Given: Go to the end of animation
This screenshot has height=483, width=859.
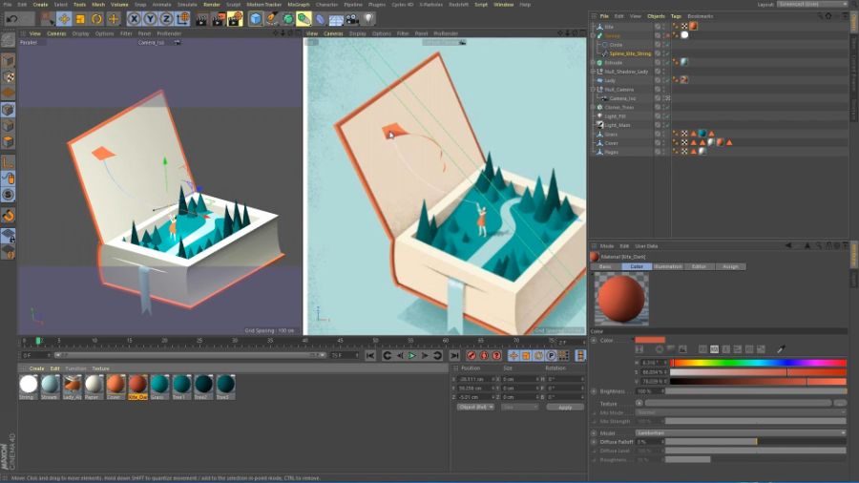Looking at the screenshot, I should tap(454, 356).
